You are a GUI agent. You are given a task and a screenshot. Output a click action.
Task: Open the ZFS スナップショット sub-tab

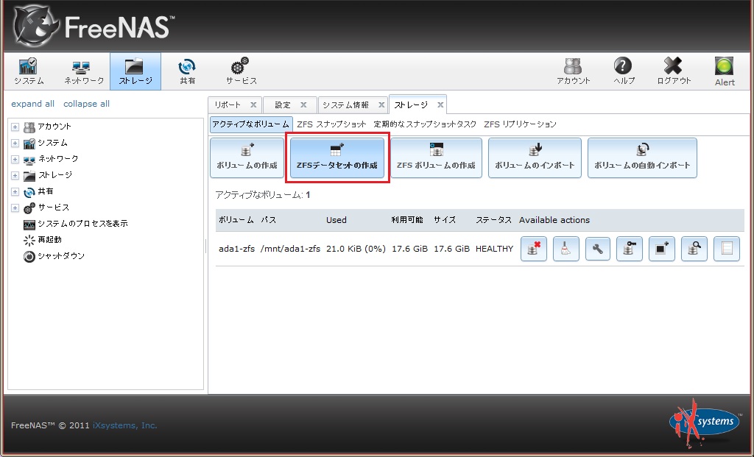tap(331, 124)
